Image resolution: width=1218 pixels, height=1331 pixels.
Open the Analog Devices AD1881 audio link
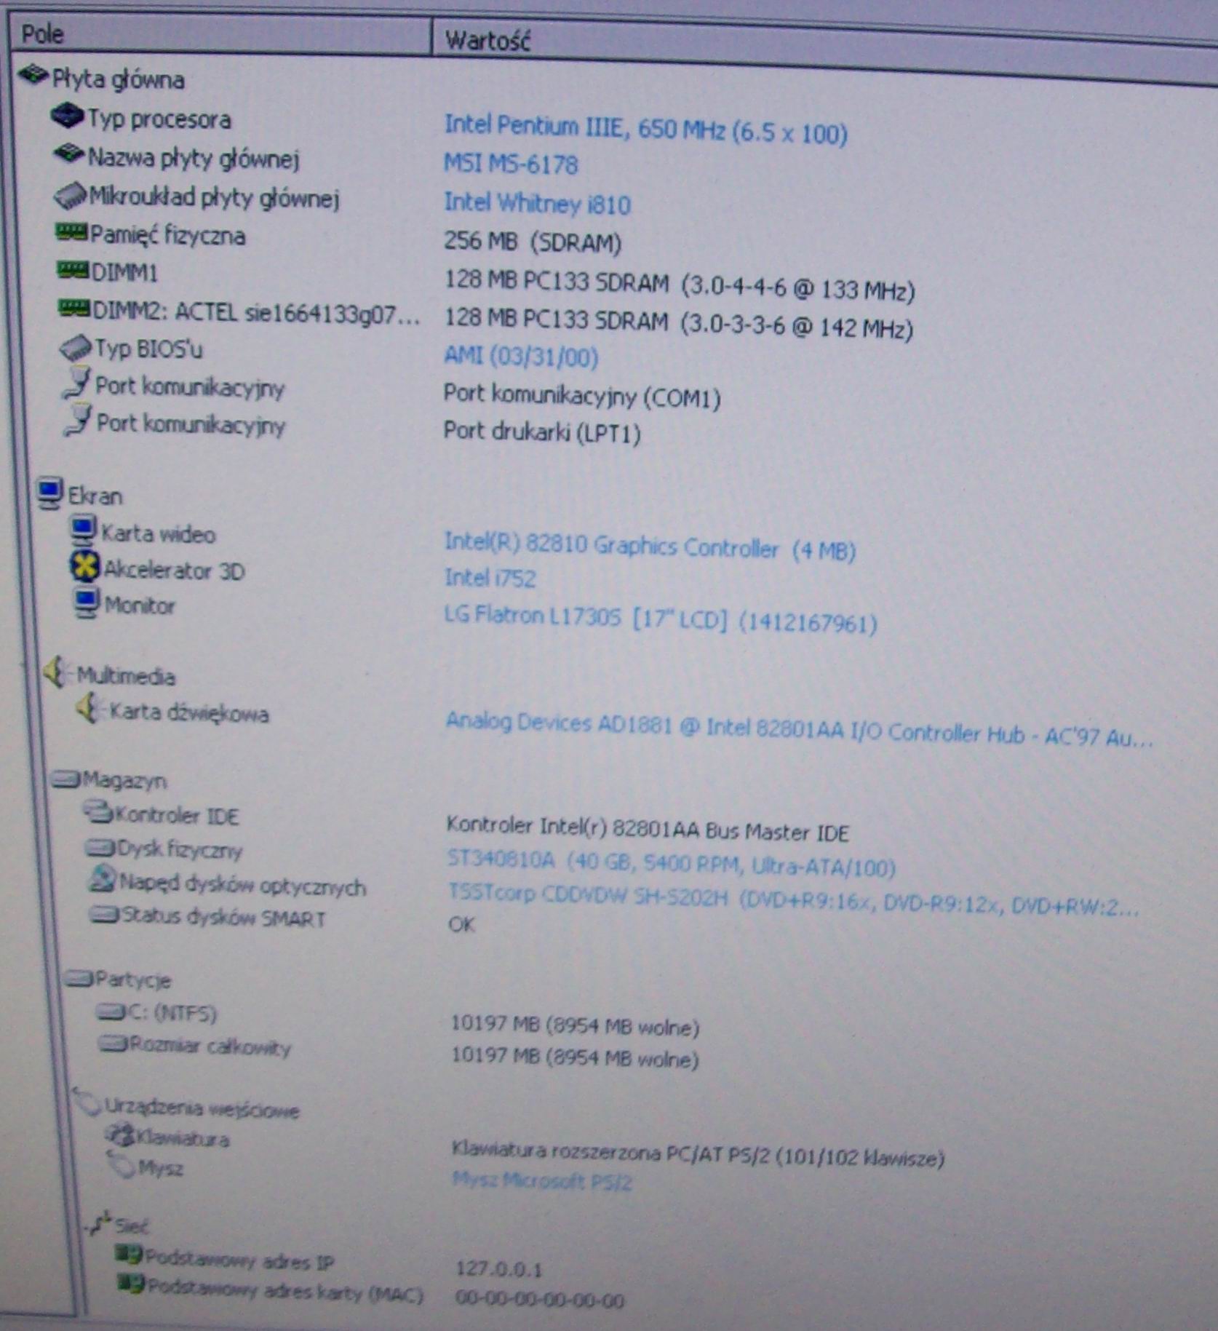point(800,730)
